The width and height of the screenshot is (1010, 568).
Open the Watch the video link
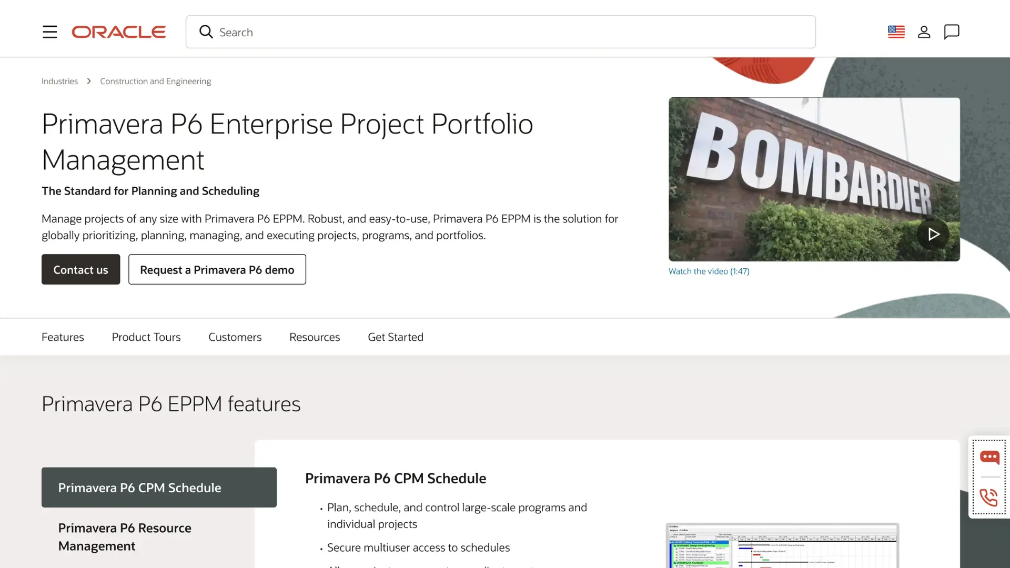click(709, 271)
